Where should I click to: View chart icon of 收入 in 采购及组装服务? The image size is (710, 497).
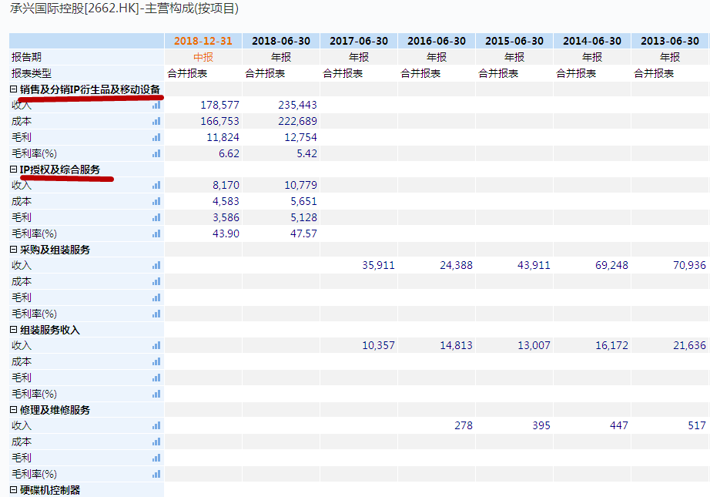pos(156,266)
